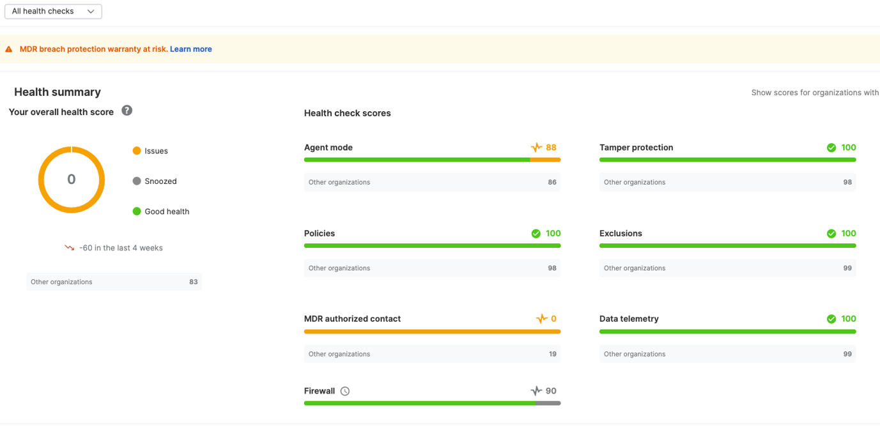Image resolution: width=880 pixels, height=428 pixels.
Task: Click the Firewall snoozed clock icon
Action: click(345, 391)
